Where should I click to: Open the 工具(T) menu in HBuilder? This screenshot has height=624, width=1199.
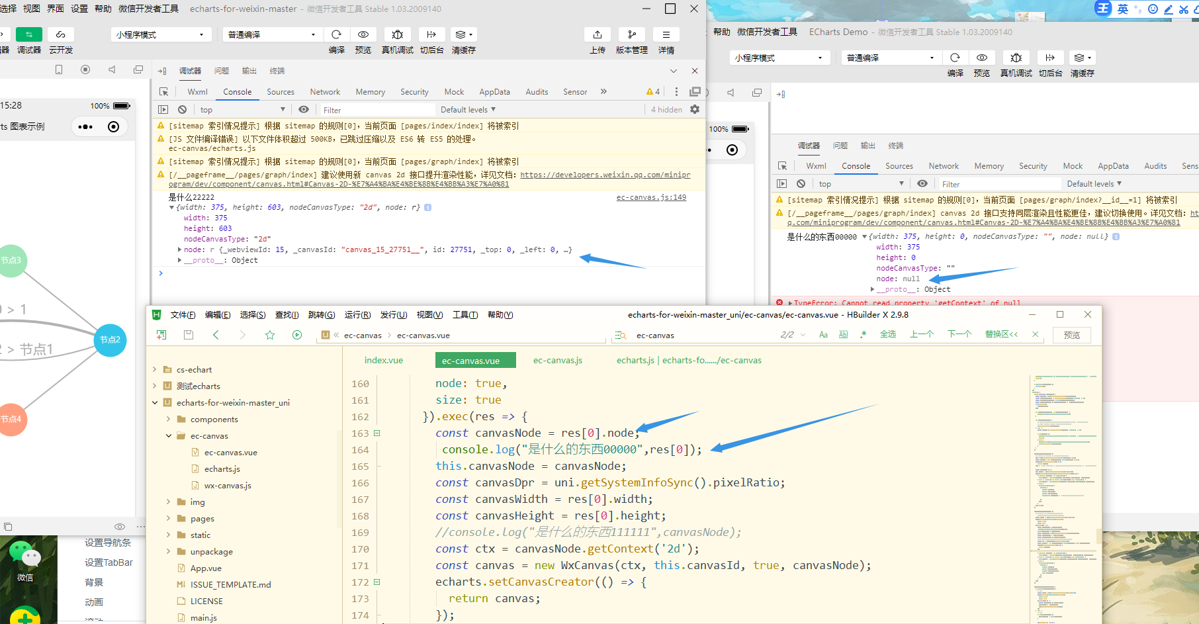coord(465,315)
